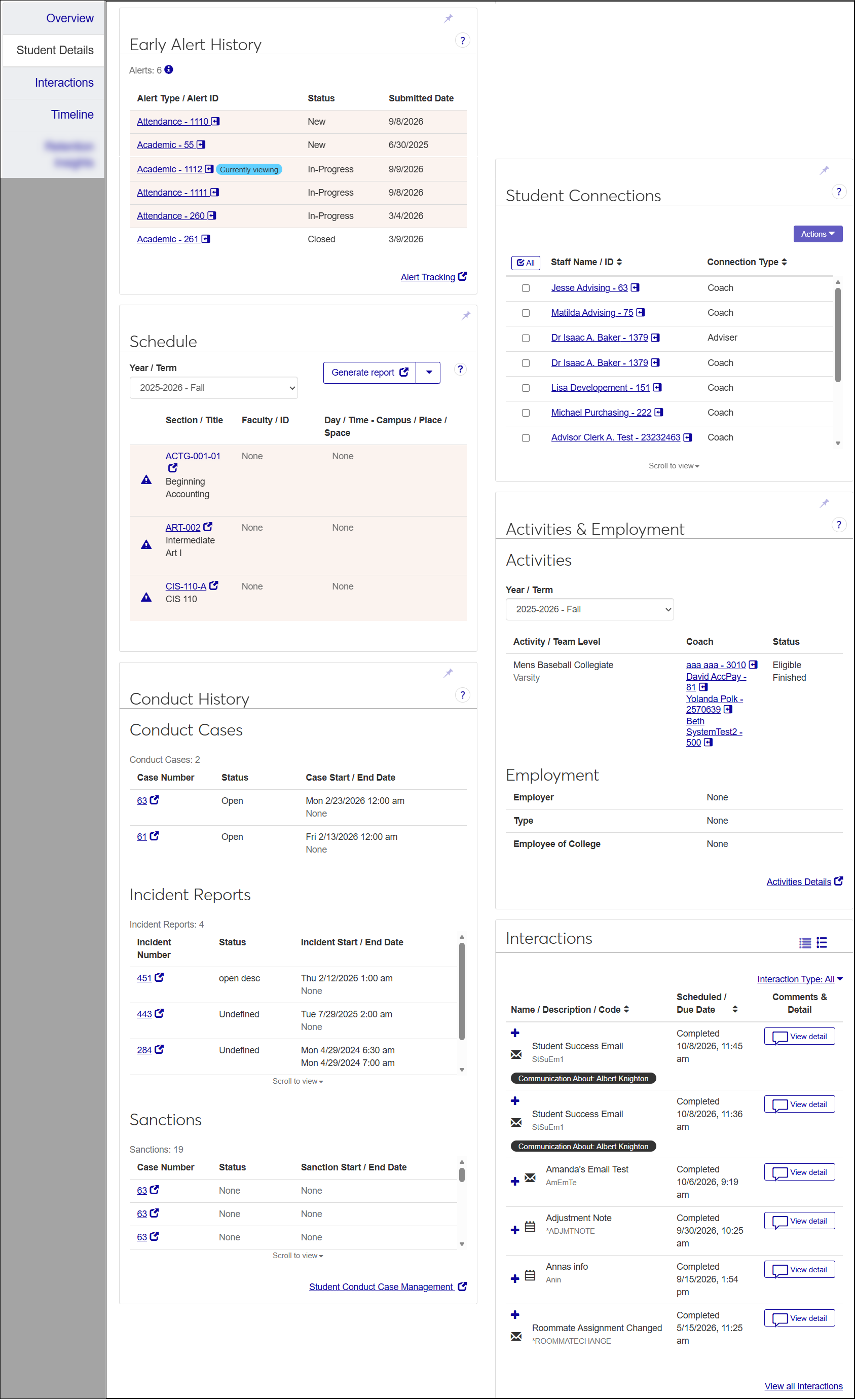Viewport: 855px width, 1399px height.
Task: Toggle the All select checkbox button
Action: (x=526, y=263)
